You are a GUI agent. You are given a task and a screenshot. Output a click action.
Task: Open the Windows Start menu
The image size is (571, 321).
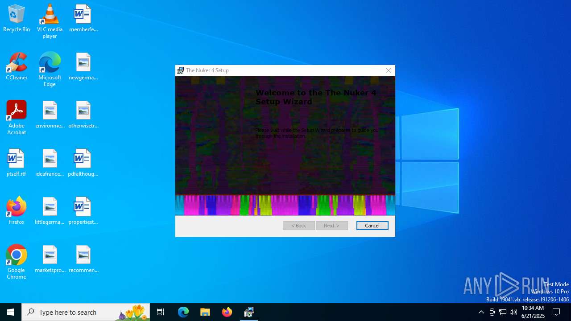click(x=11, y=312)
